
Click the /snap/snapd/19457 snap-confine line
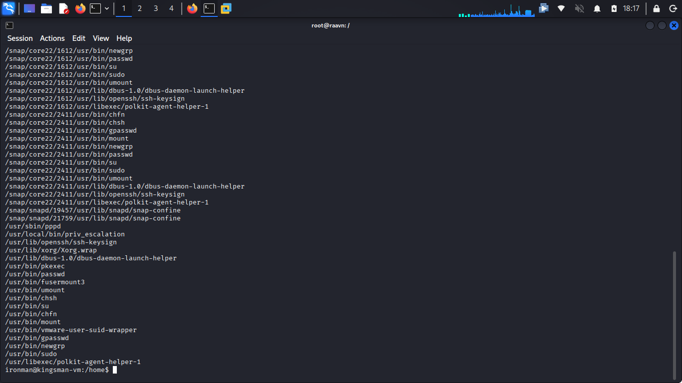93,210
